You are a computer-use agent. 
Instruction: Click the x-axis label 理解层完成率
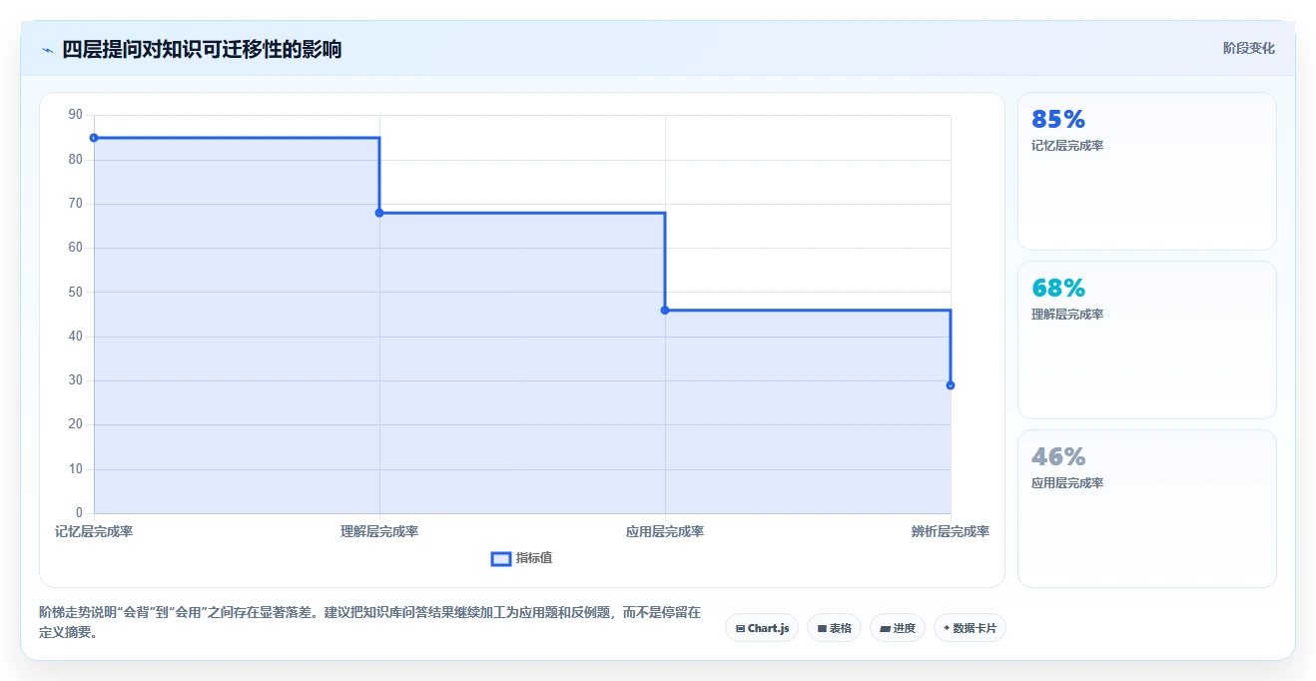[x=379, y=531]
